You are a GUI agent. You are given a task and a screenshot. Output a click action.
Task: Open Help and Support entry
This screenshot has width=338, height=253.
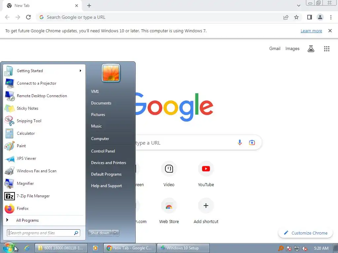106,186
